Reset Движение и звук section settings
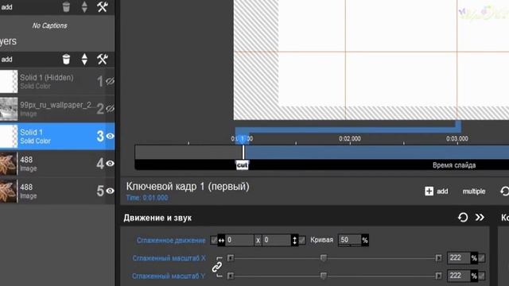509x286 pixels. point(463,217)
